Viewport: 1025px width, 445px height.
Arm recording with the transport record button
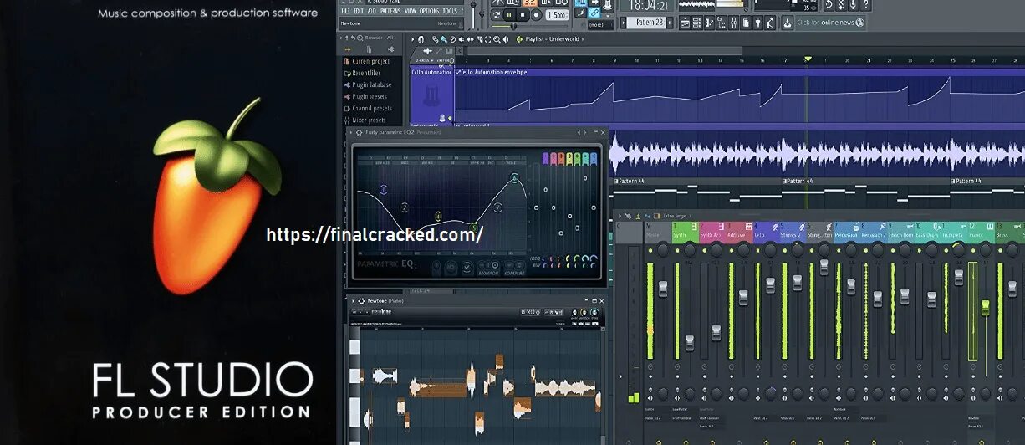click(536, 14)
